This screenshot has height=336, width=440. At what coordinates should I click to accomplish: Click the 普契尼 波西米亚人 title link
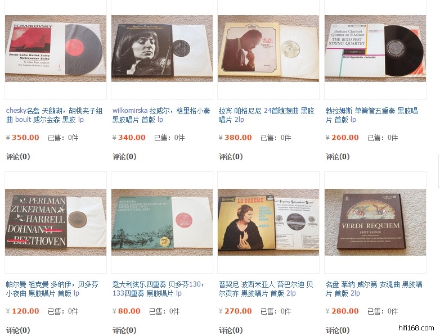(x=266, y=289)
